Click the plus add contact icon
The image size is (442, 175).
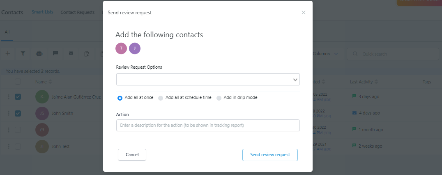[8, 53]
